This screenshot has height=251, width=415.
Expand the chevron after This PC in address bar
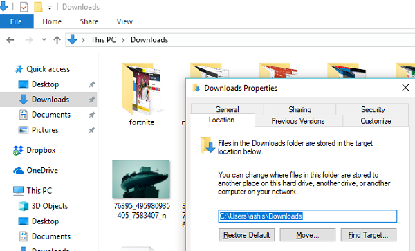(x=123, y=40)
